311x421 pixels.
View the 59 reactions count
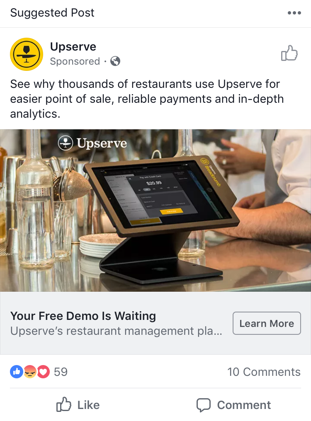(x=61, y=372)
